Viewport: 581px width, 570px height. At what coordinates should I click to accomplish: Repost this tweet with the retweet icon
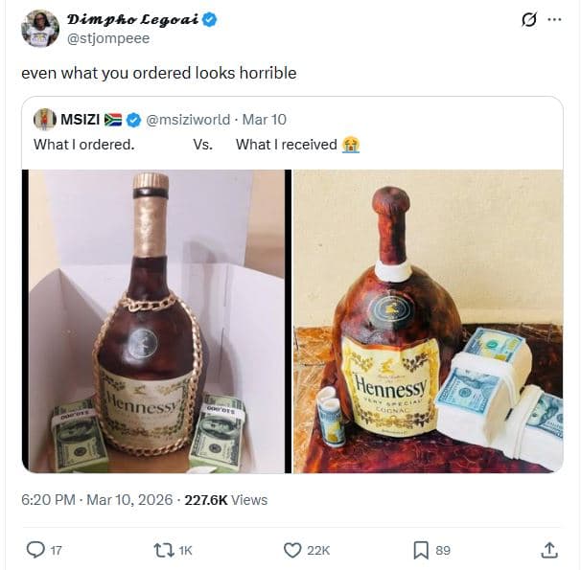[164, 550]
